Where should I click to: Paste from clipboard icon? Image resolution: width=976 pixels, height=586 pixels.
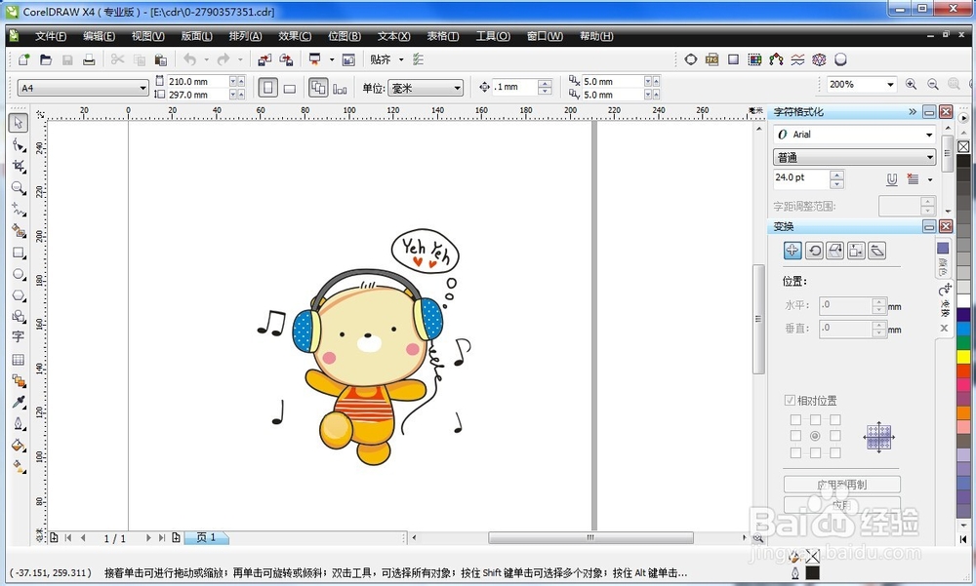(161, 59)
